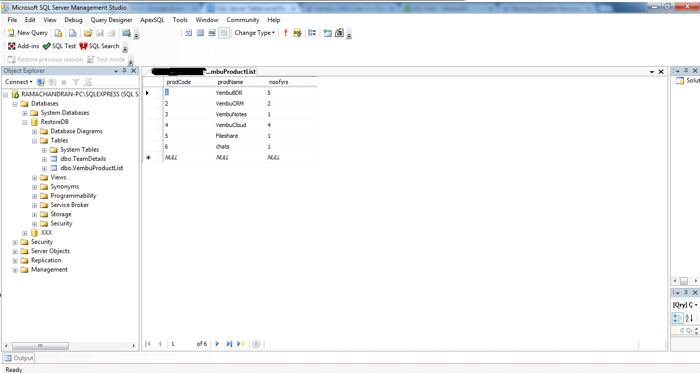Click the Add Table icon
Image resolution: width=700 pixels, height=373 pixels.
[327, 33]
